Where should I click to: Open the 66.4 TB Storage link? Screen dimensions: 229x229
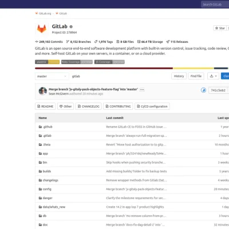pyautogui.click(x=150, y=42)
